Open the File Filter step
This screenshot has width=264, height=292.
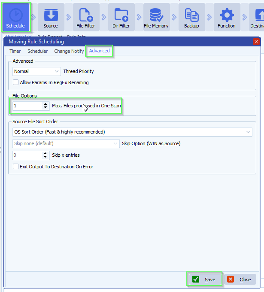[x=86, y=17]
